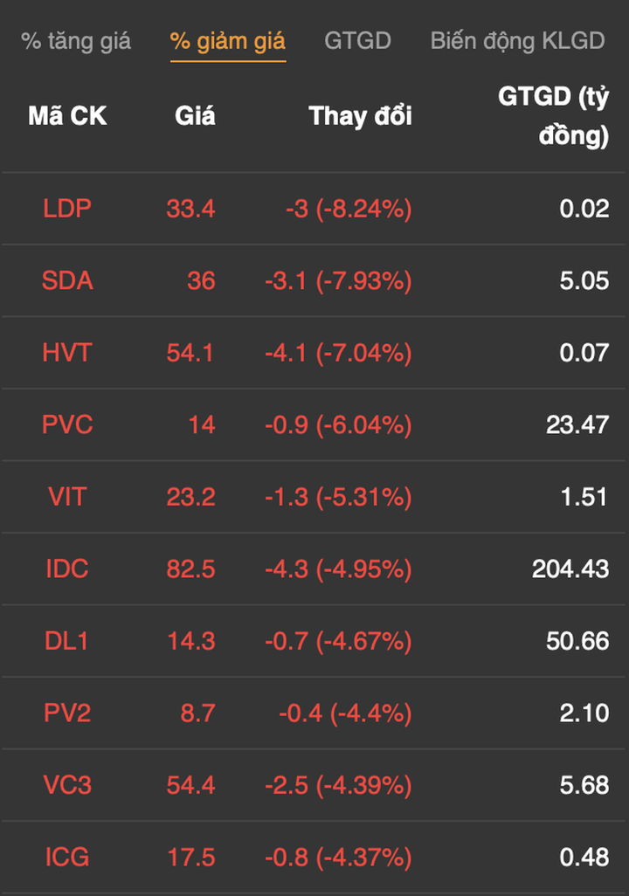Open the VC3 ticker

click(x=67, y=785)
